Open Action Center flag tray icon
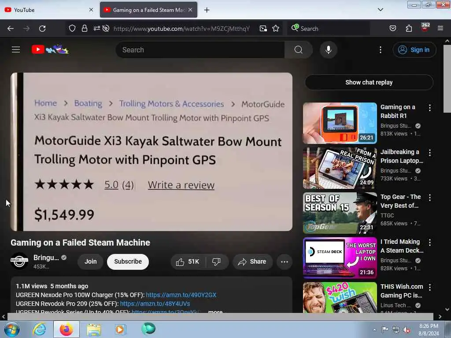 click(385, 330)
